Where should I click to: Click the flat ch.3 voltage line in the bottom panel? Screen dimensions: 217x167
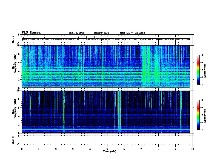(x=106, y=140)
